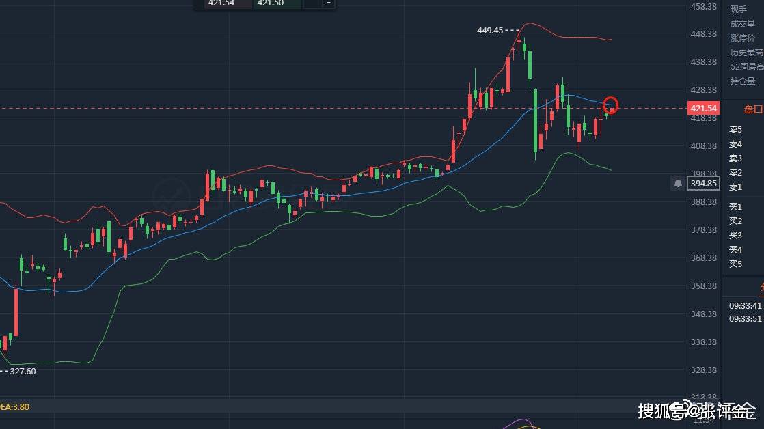This screenshot has height=429, width=764.
Task: Click the 52周最高 label
Action: [x=746, y=67]
